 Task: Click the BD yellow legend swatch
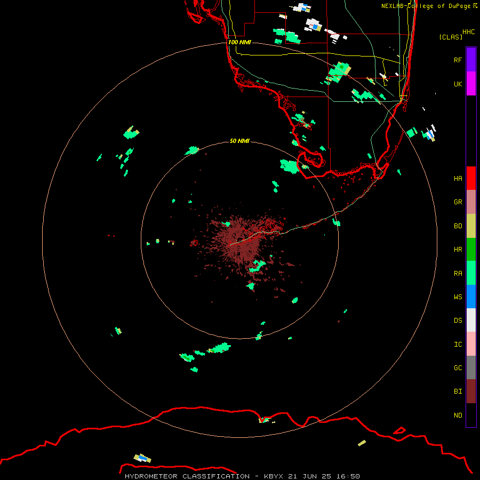coord(471,226)
